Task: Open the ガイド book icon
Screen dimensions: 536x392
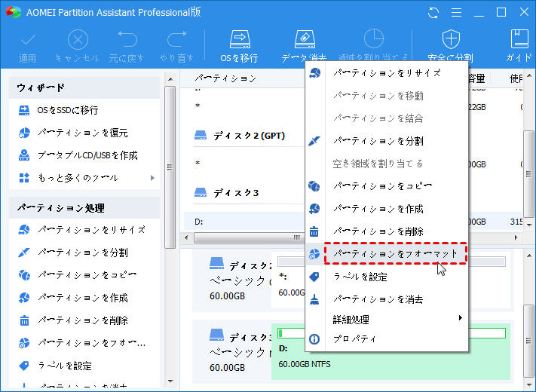Action: (519, 38)
